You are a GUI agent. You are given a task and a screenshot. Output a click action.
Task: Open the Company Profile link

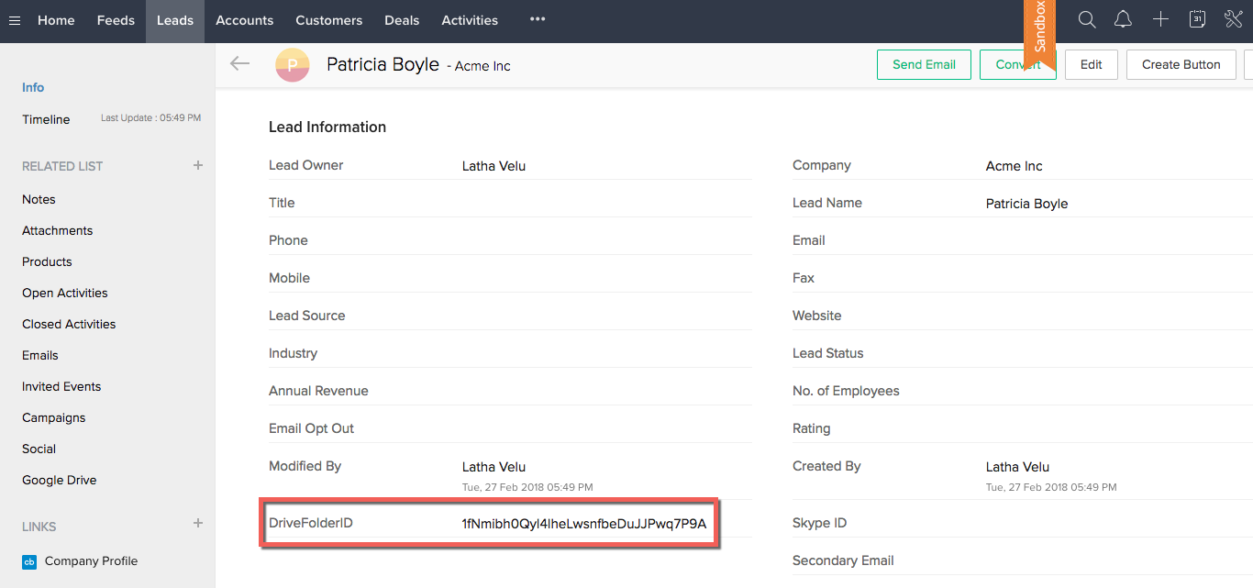pyautogui.click(x=91, y=561)
